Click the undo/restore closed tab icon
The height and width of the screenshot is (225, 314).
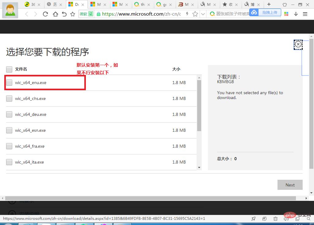[x=64, y=14]
